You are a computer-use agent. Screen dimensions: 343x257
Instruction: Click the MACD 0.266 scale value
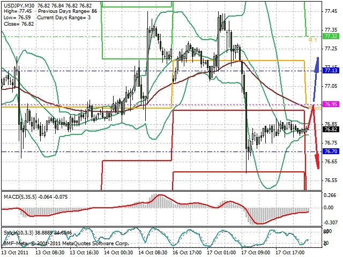pos(330,195)
